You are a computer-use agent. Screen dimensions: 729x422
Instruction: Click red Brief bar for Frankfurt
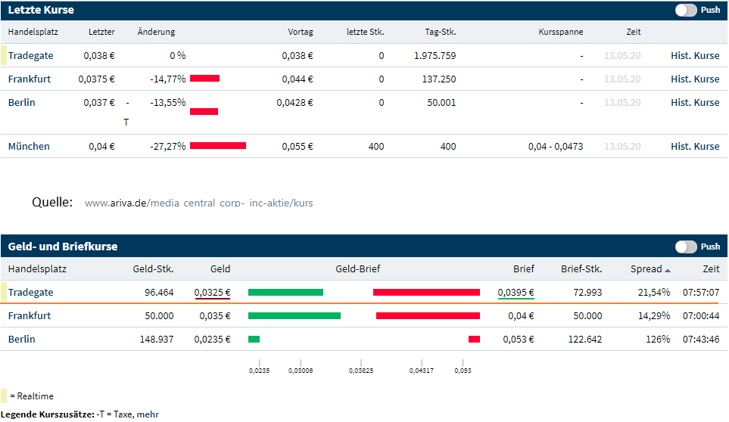428,315
